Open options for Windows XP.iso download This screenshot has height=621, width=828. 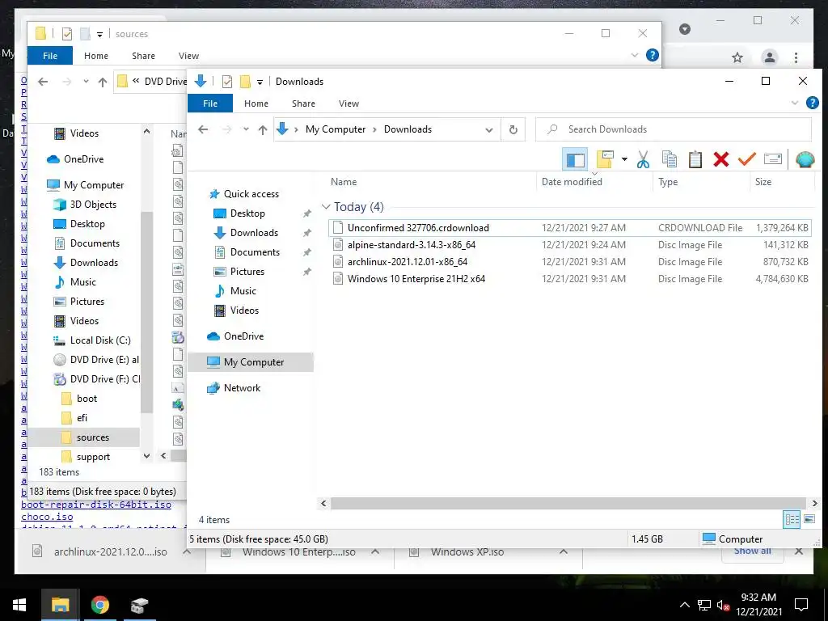pyautogui.click(x=564, y=551)
